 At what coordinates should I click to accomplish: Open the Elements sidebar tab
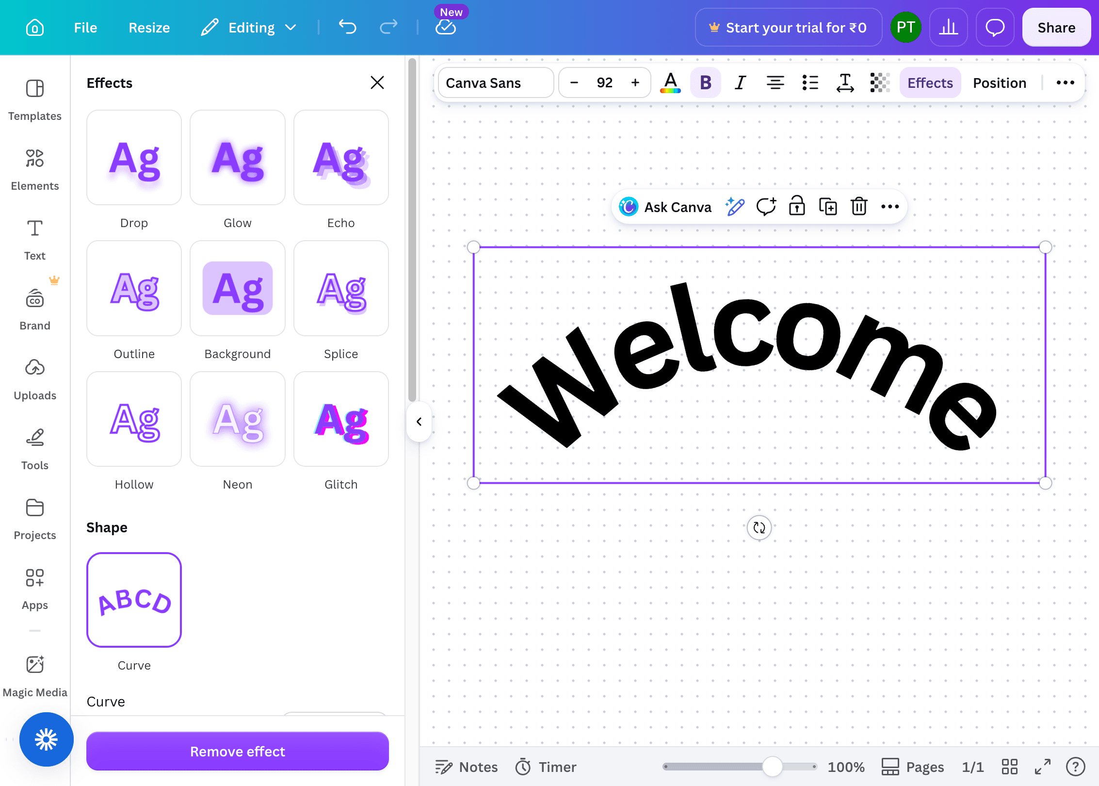point(35,170)
